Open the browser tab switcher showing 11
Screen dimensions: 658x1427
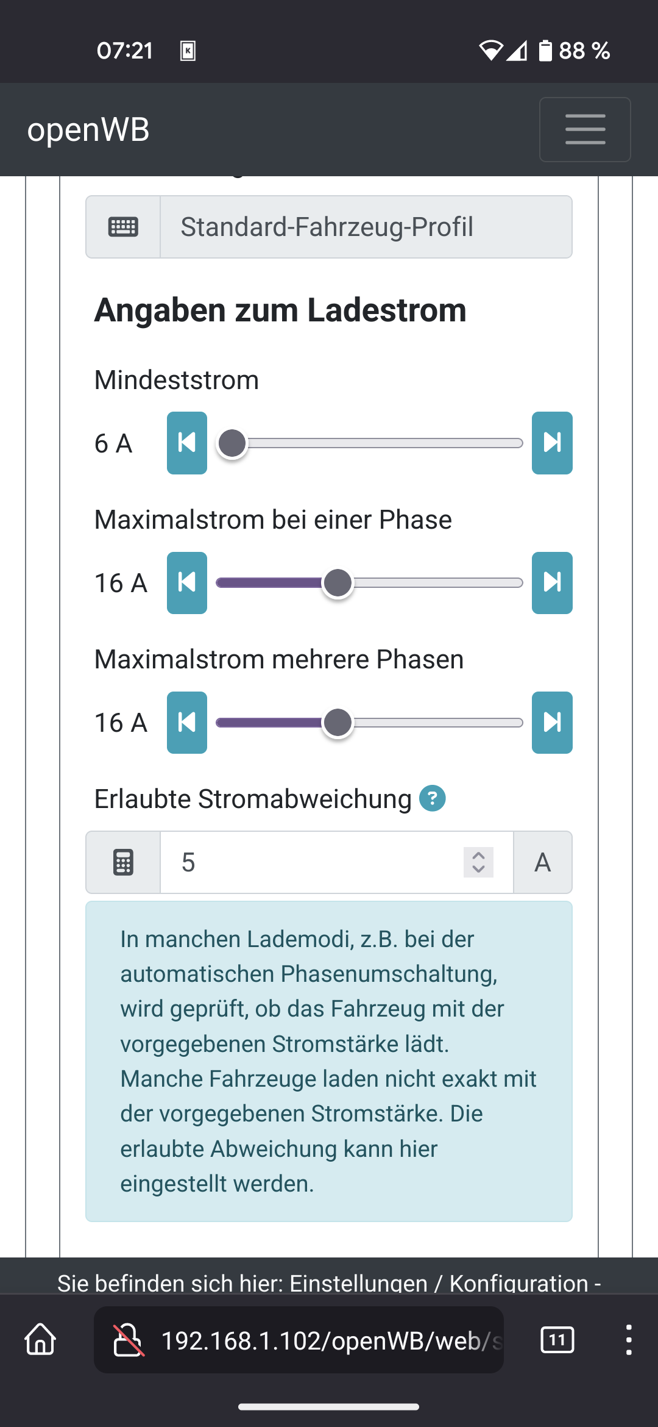click(557, 1340)
